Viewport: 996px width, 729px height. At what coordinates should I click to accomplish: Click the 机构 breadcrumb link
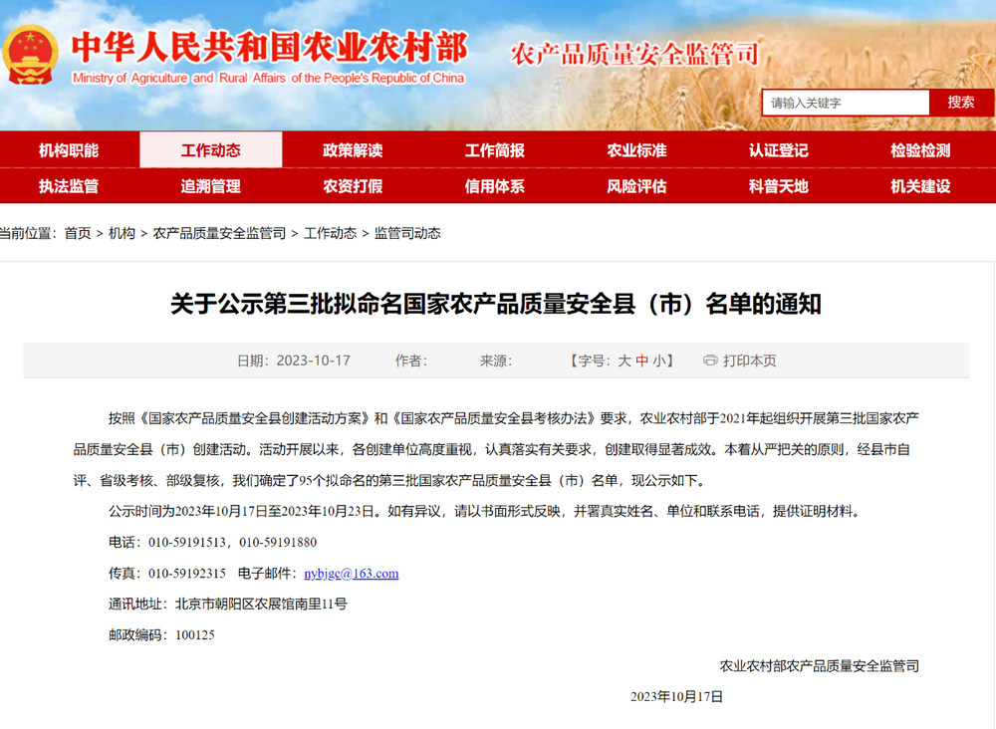point(122,233)
